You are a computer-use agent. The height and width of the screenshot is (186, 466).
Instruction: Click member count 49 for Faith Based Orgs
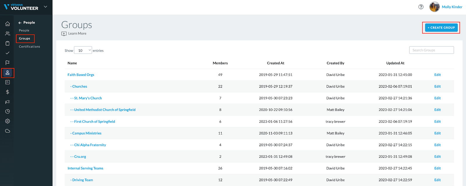(x=220, y=75)
